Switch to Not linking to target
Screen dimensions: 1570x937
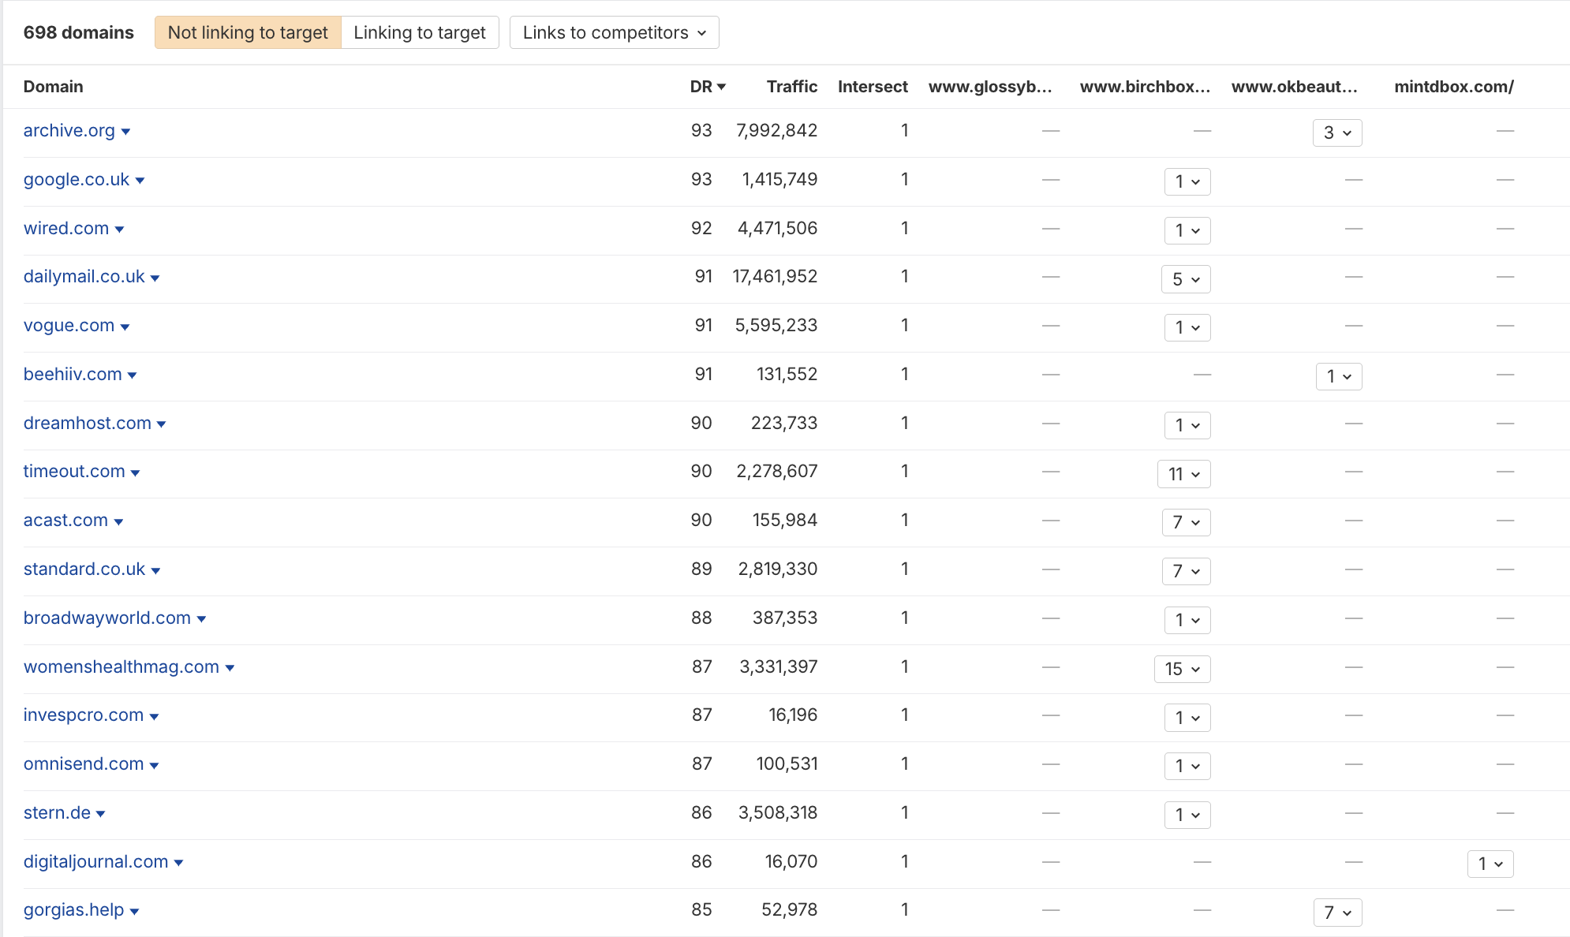pyautogui.click(x=248, y=32)
